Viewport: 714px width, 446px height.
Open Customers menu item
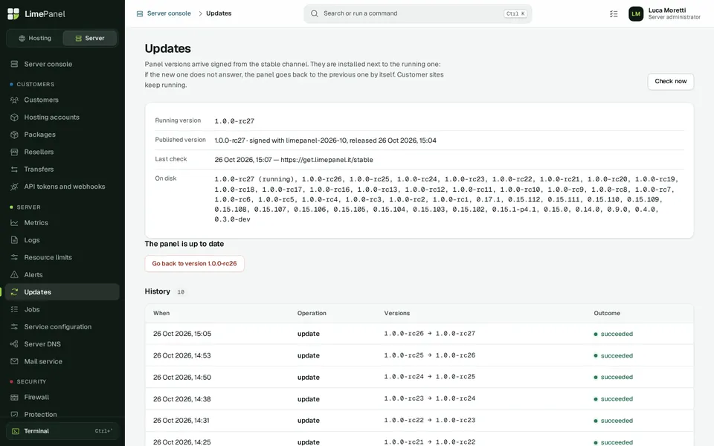click(x=62, y=100)
